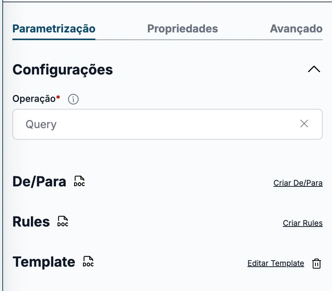Click the Criar De/Para link
This screenshot has width=332, height=291.
point(298,183)
